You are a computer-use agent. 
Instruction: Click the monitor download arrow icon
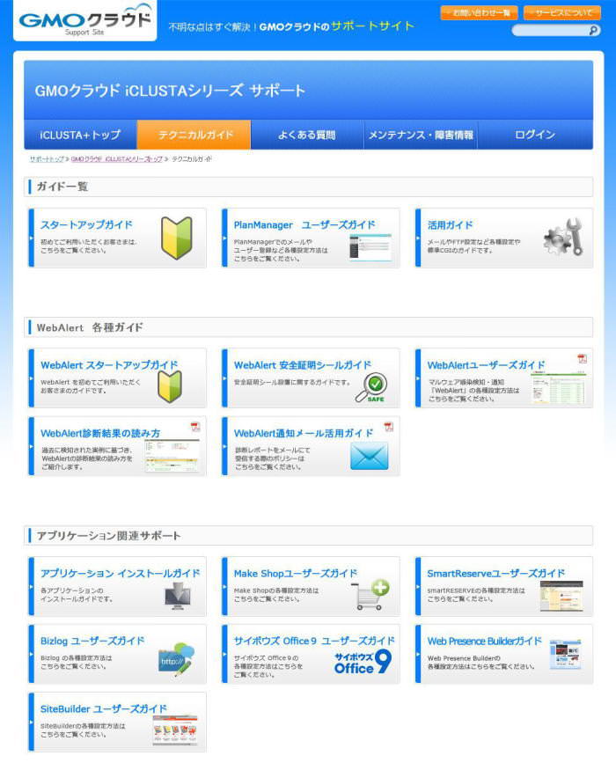point(178,596)
